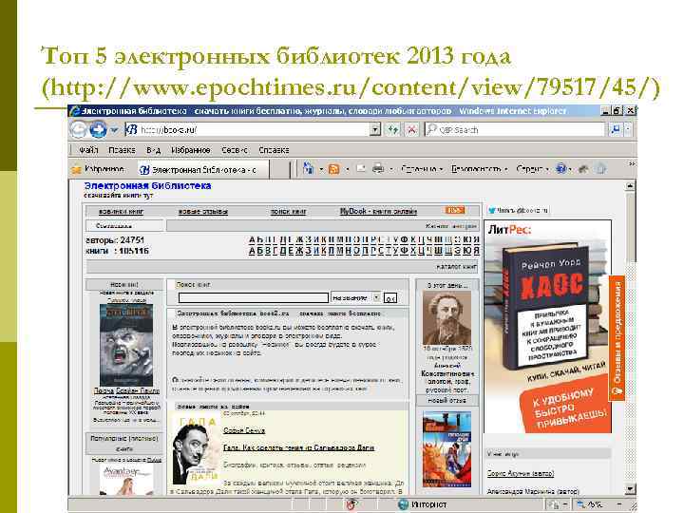Click the blue Help icon in command bar

tap(561, 168)
